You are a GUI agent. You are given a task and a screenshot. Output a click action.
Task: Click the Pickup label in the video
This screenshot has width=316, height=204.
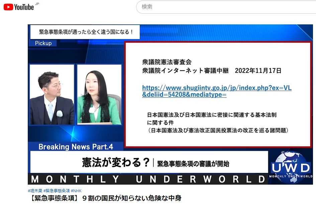tap(43, 43)
